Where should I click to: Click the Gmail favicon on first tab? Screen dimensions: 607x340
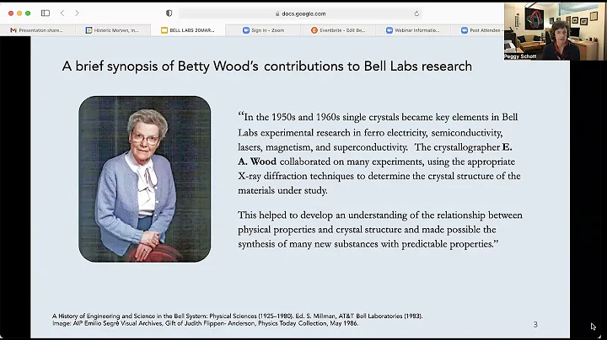pos(13,30)
